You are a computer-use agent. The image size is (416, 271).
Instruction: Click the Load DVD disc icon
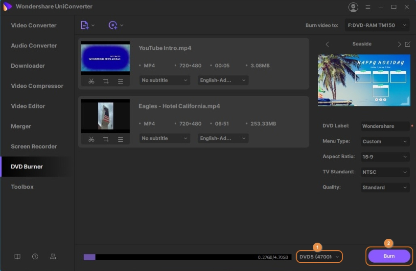click(x=113, y=25)
